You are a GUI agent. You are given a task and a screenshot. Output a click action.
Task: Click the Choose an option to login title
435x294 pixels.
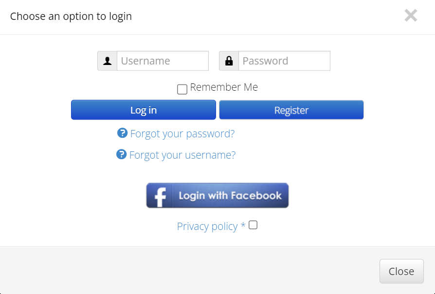point(71,16)
